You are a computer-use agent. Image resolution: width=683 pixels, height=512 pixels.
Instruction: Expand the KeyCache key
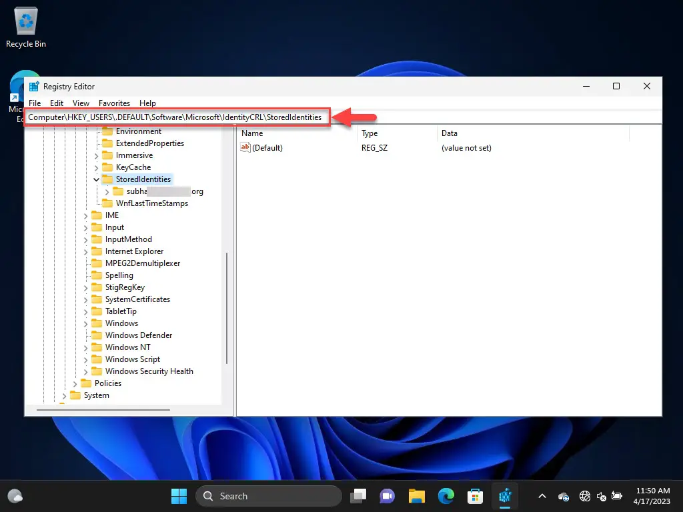click(x=96, y=167)
